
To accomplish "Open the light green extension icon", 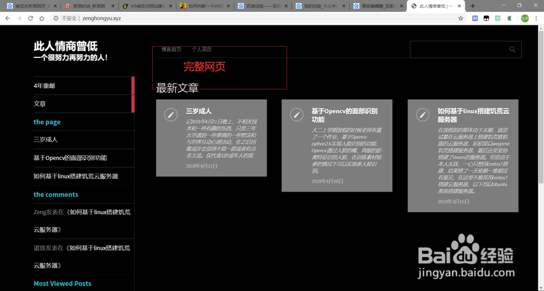I will pyautogui.click(x=498, y=18).
